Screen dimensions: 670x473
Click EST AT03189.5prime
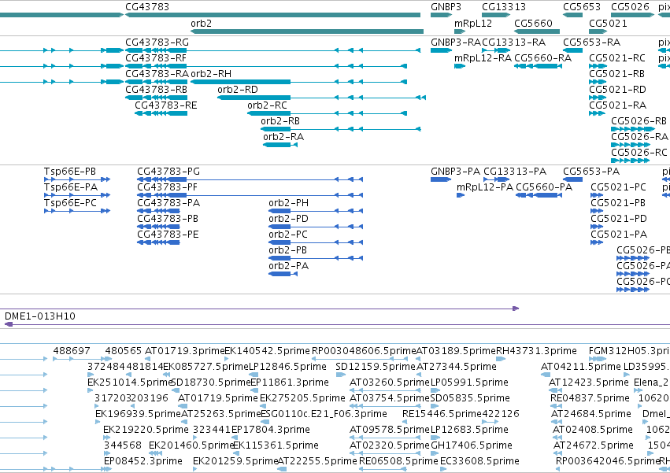pos(456,351)
